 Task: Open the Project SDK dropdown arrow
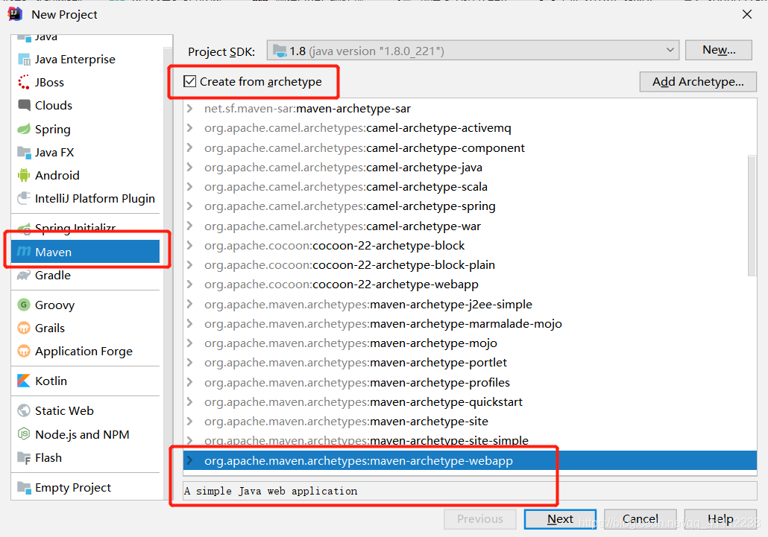670,51
